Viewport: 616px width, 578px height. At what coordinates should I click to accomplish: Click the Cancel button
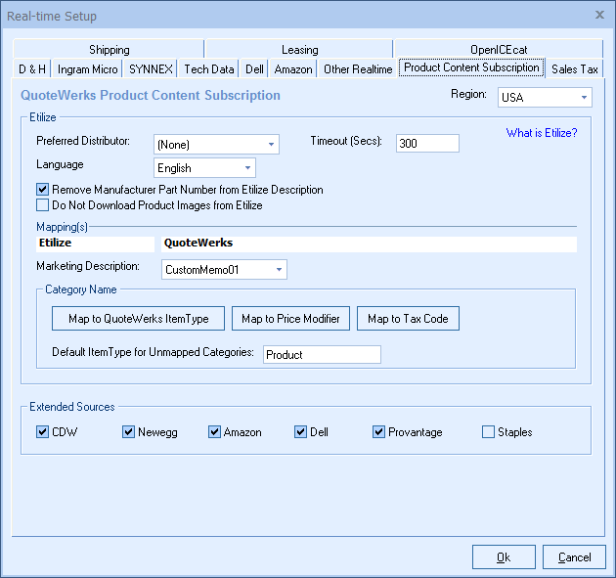click(x=574, y=556)
